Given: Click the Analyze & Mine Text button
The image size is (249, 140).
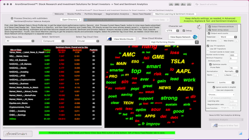Looking at the screenshot, I should click(x=226, y=125).
